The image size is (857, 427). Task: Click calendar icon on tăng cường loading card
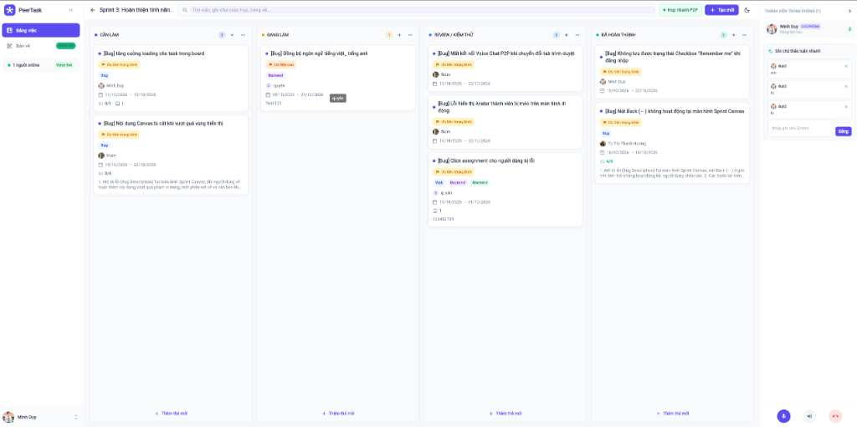100,94
